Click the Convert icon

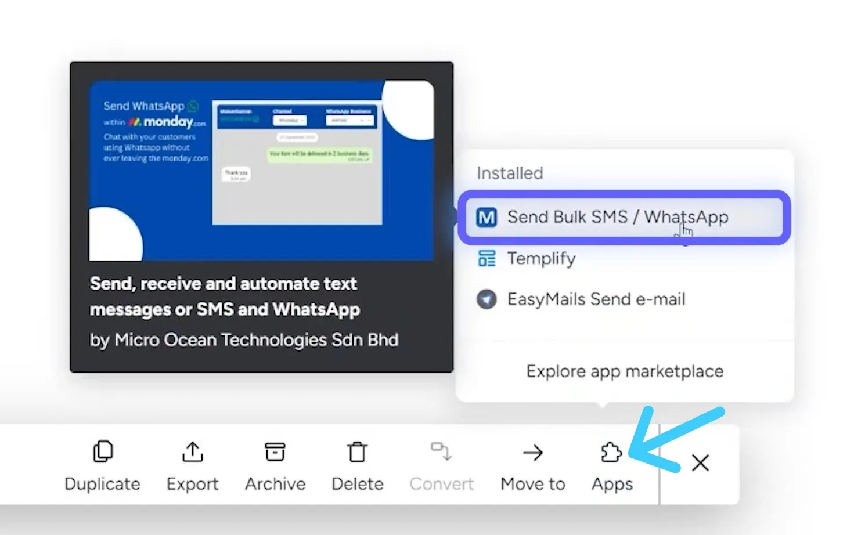tap(441, 451)
